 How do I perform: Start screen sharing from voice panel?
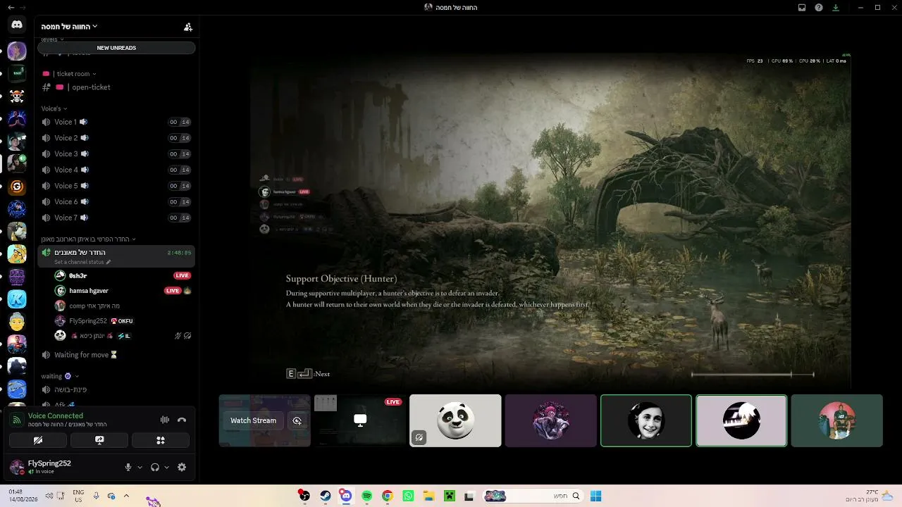[99, 440]
